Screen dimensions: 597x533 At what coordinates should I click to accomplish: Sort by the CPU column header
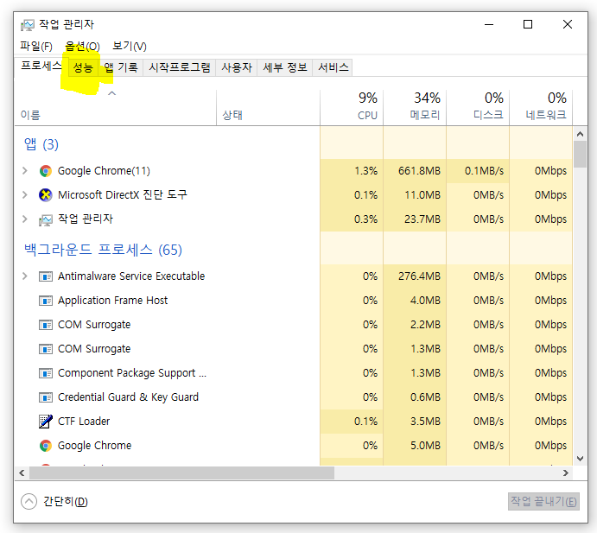click(352, 106)
